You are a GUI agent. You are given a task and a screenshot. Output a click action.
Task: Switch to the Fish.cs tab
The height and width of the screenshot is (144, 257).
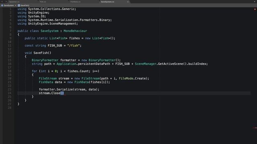coord(43,2)
